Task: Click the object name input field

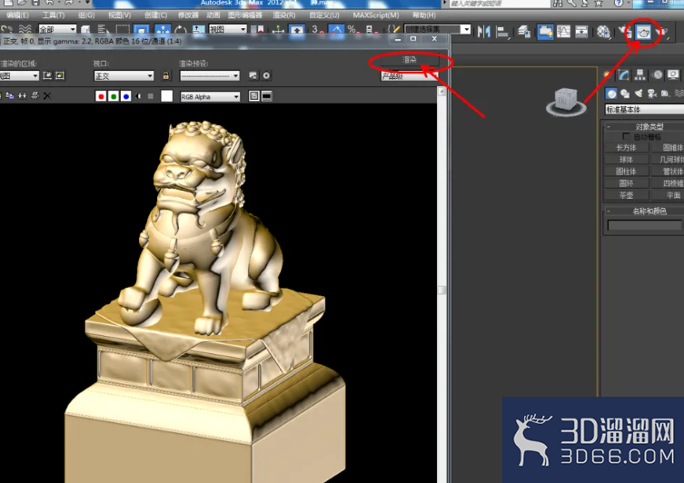Action: (x=644, y=225)
